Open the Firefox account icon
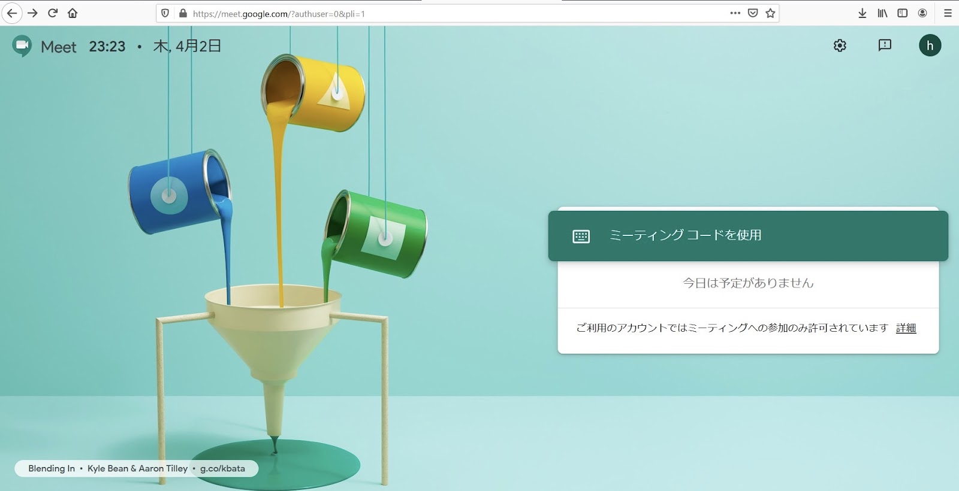Screen dimensions: 959x491 [922, 13]
